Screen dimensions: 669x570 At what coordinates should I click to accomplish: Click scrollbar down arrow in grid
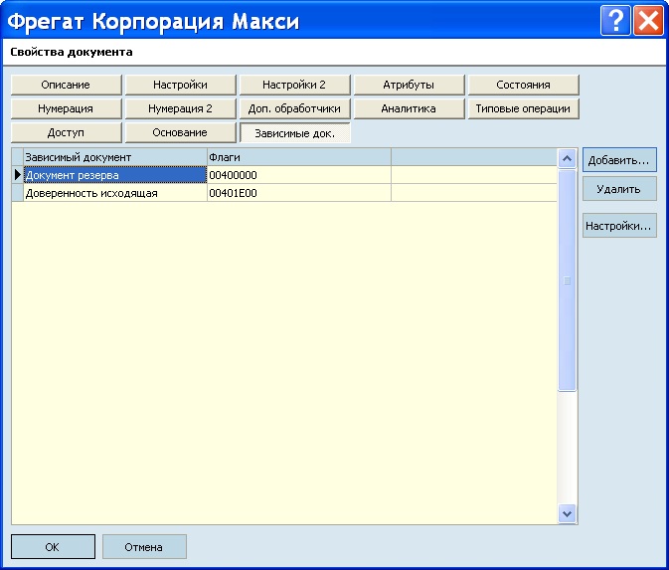tap(567, 513)
